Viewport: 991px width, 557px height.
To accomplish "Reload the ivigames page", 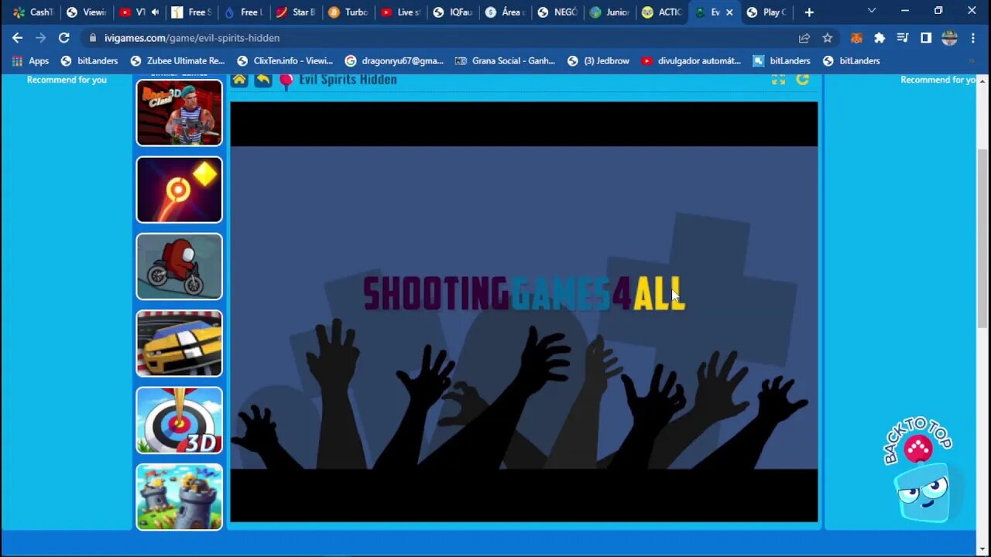I will pos(64,38).
